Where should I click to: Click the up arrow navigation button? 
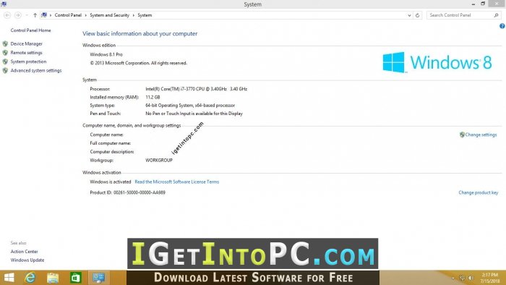[x=35, y=15]
